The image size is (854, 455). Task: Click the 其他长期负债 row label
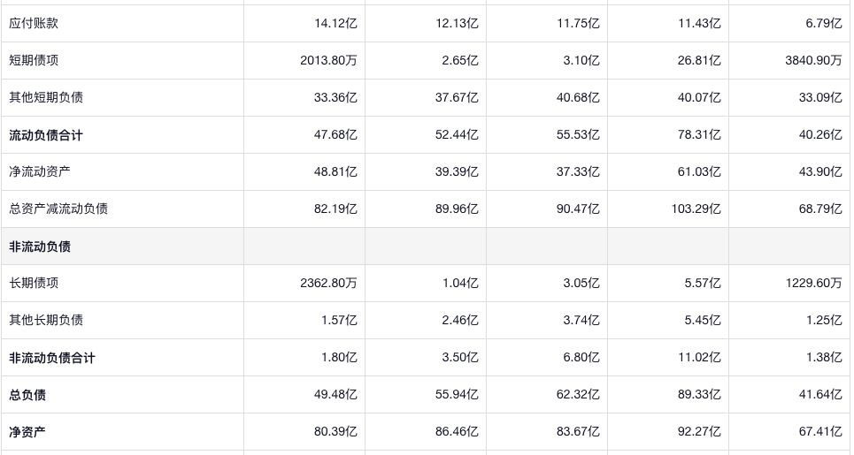pos(46,321)
